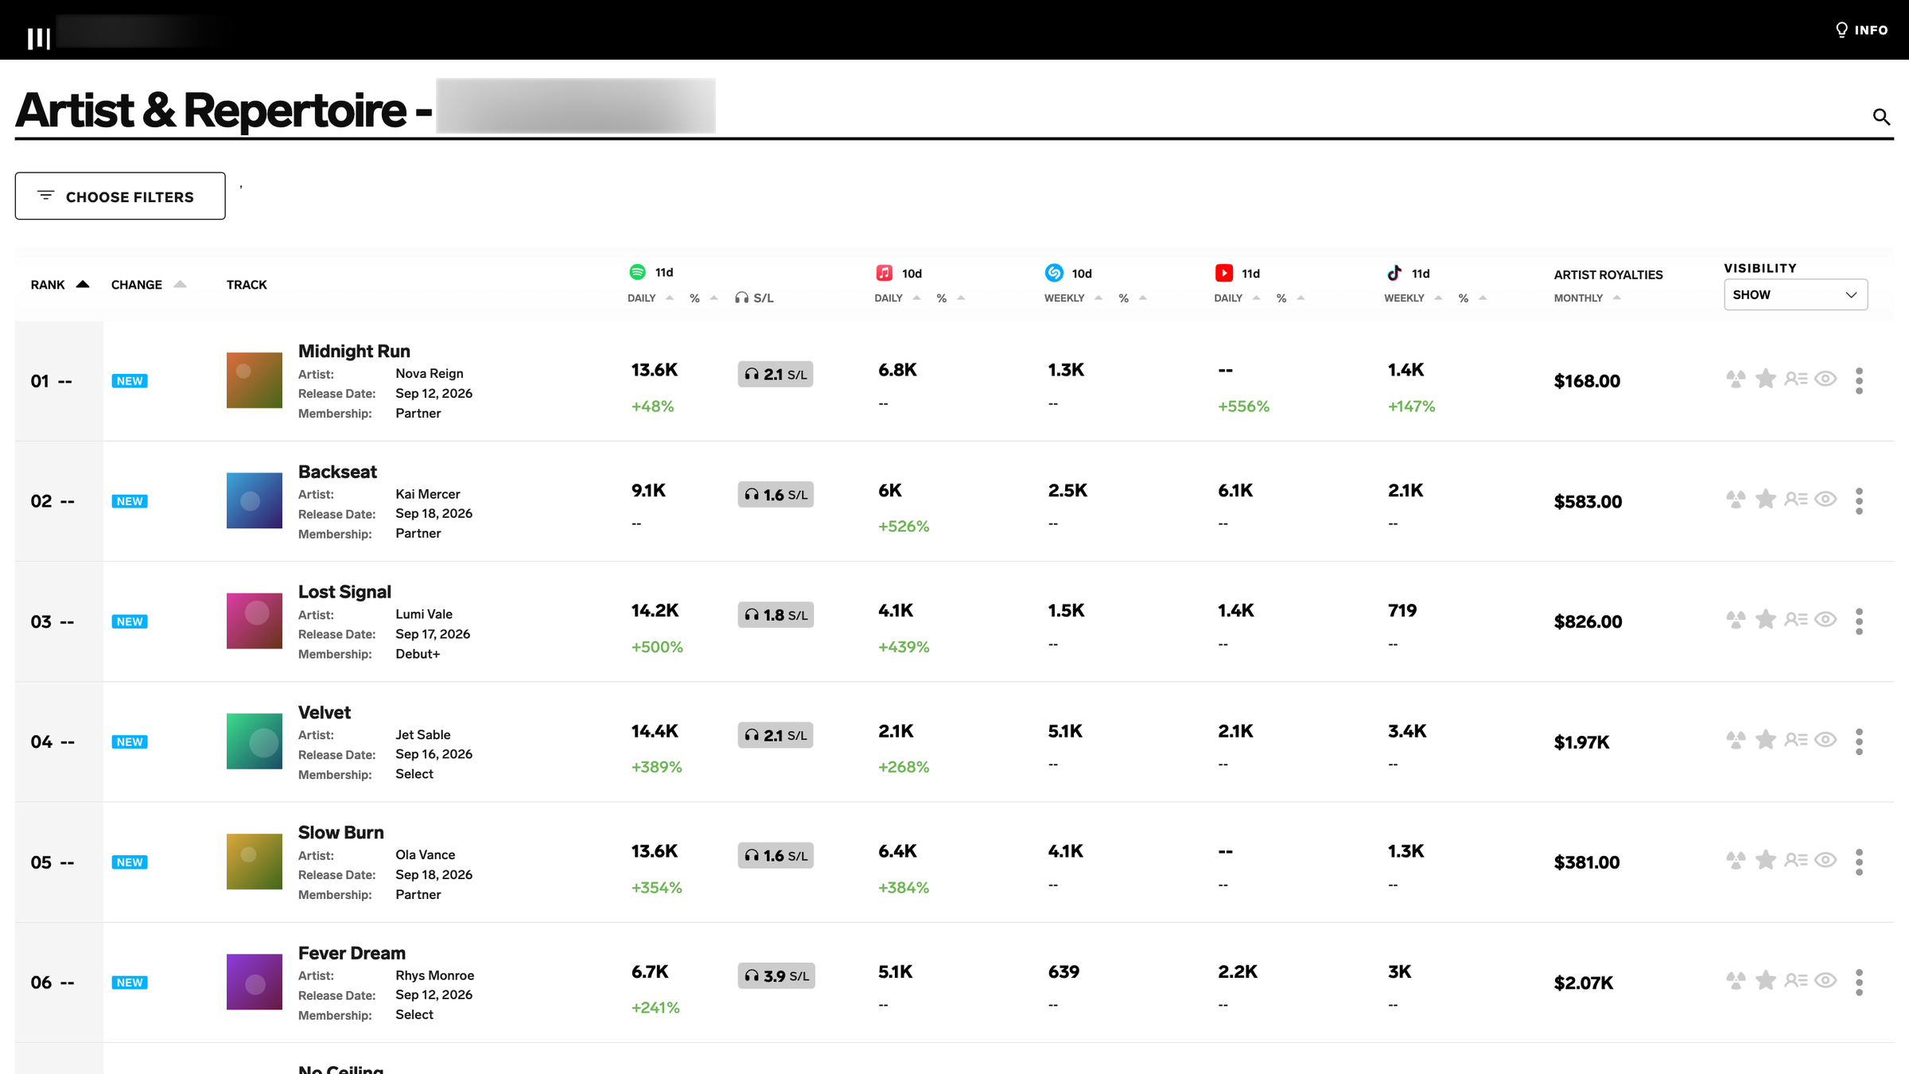Viewport: 1909px width, 1074px height.
Task: Open the Backseat album artwork
Action: click(255, 500)
